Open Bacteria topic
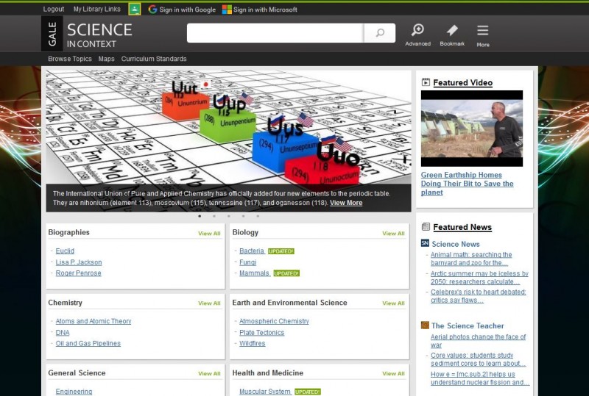The height and width of the screenshot is (396, 589). coord(252,251)
